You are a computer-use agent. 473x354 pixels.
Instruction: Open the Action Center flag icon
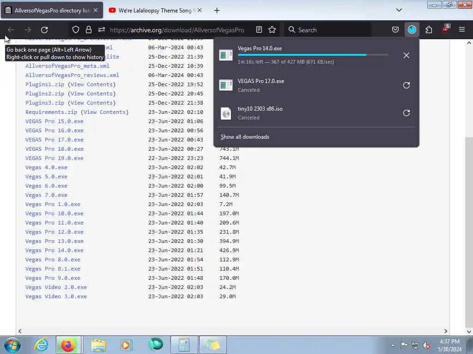[404, 345]
